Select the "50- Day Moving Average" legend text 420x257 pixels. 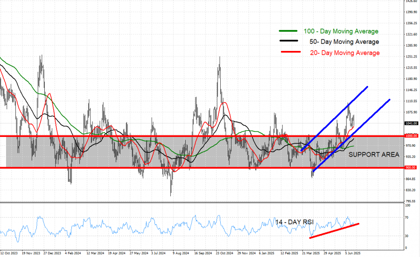[344, 42]
